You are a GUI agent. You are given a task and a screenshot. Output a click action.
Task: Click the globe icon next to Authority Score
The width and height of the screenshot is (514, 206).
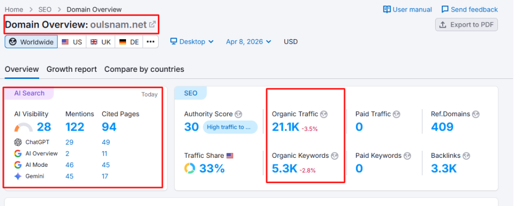pyautogui.click(x=239, y=114)
